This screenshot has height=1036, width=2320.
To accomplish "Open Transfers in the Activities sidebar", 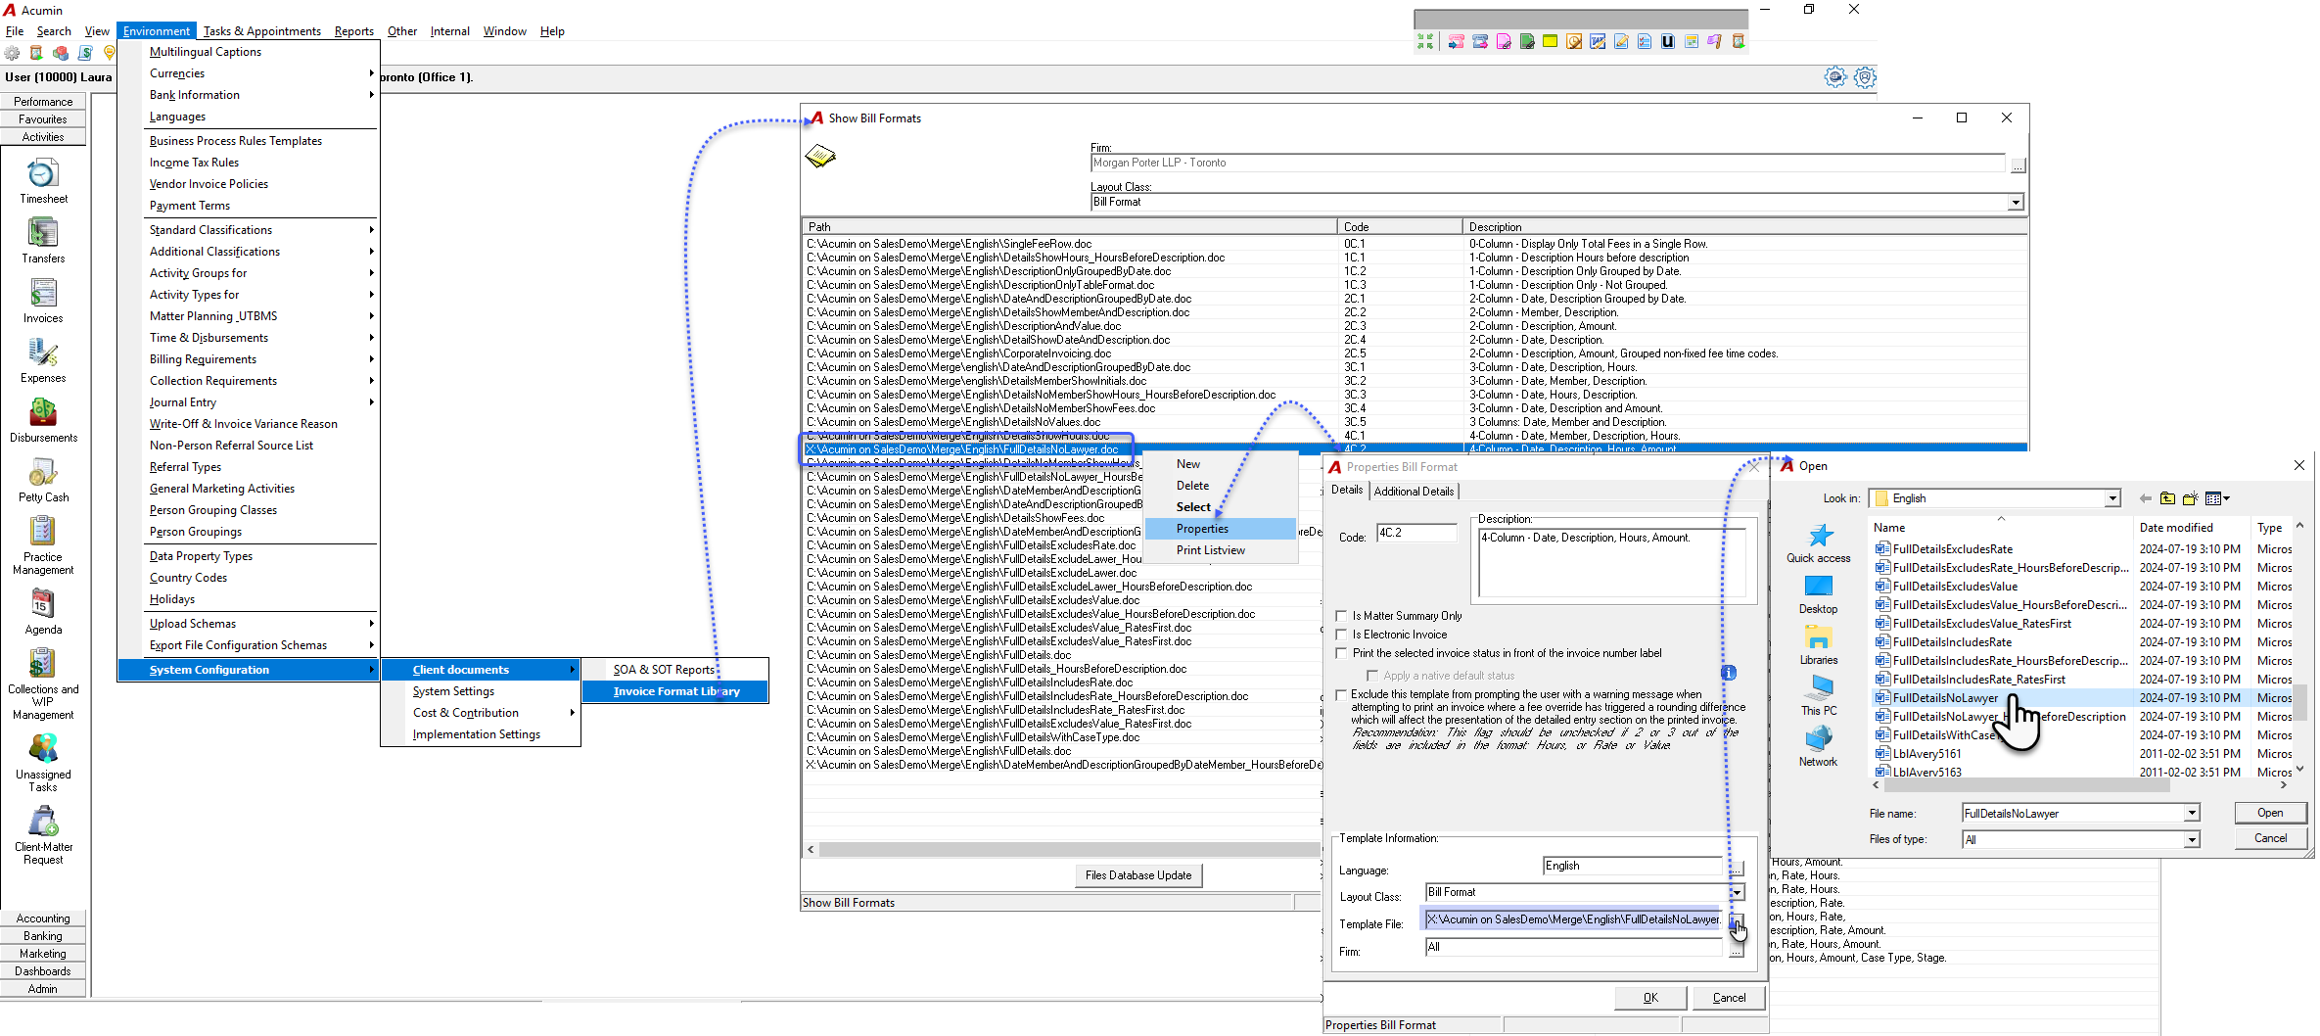I will [x=43, y=233].
